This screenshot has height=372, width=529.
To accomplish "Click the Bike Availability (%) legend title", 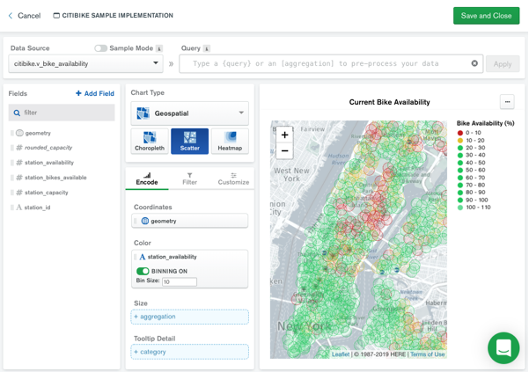I will click(x=486, y=123).
